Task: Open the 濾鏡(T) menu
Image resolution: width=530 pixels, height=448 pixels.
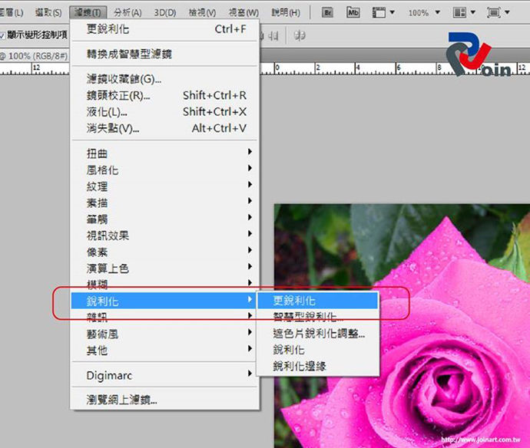Action: pyautogui.click(x=88, y=12)
